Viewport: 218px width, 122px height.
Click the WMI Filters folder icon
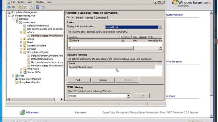tap(25, 69)
